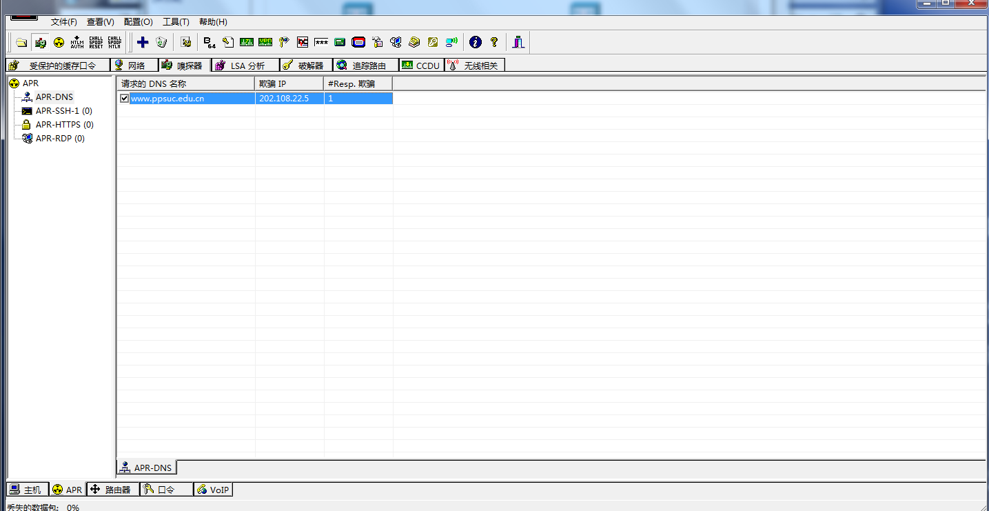This screenshot has height=511, width=989.
Task: Switch to the bottom VoIP tab
Action: (214, 490)
